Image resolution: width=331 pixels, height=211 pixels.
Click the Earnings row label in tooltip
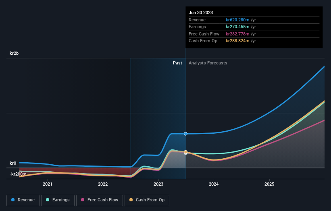click(197, 27)
